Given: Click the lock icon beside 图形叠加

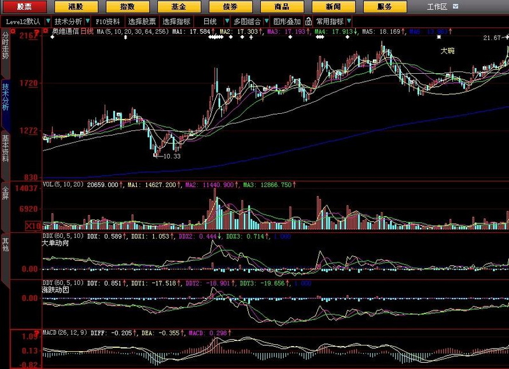Looking at the screenshot, I should click(309, 21).
